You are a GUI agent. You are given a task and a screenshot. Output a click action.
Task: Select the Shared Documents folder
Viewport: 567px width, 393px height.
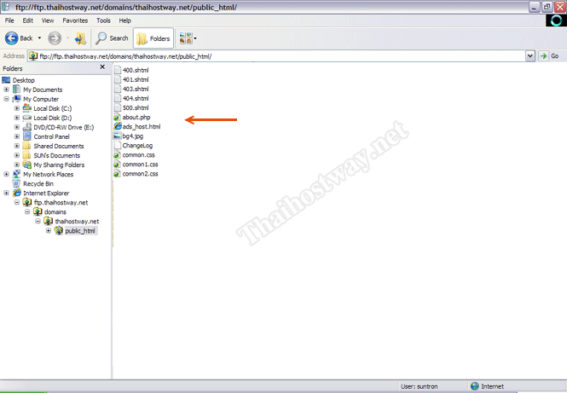pyautogui.click(x=59, y=146)
